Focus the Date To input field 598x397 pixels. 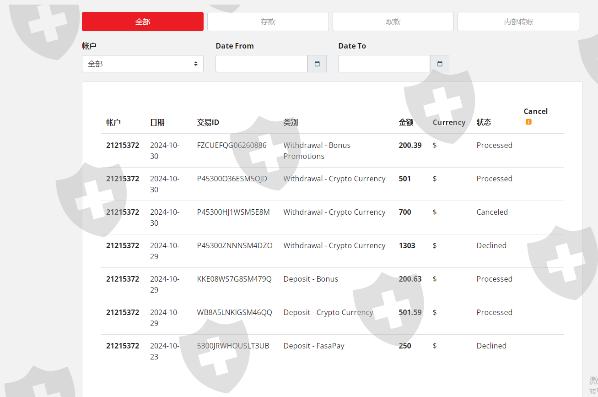pyautogui.click(x=384, y=64)
